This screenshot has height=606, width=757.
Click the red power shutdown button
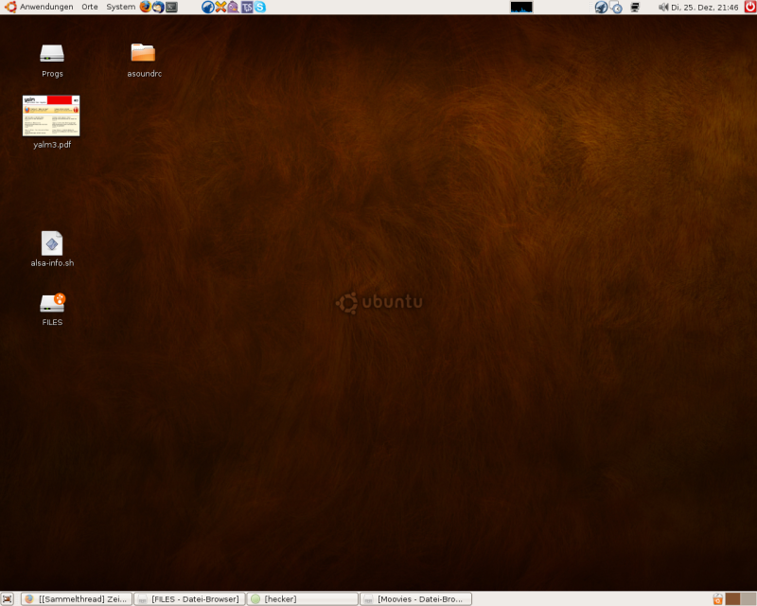(x=750, y=7)
